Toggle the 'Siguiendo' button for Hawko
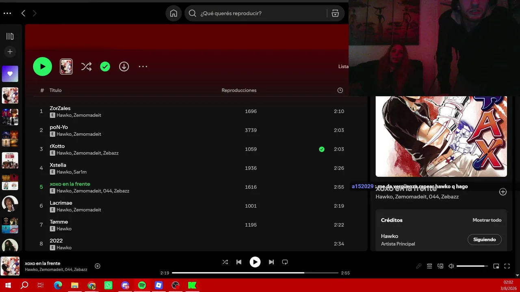This screenshot has width=520, height=292. (485, 240)
